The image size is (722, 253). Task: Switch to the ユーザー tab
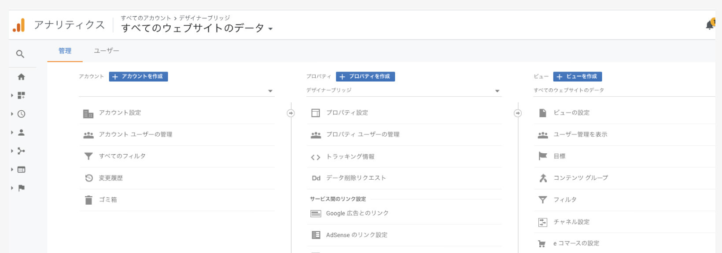[106, 51]
